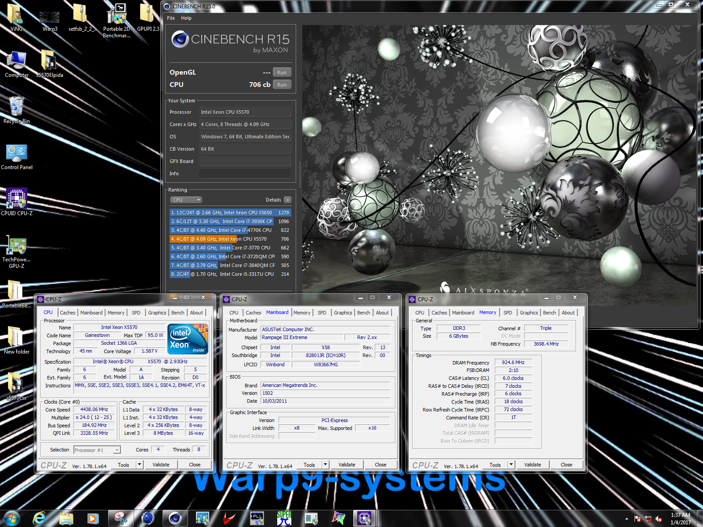Open Windows Explorer from the taskbar
The width and height of the screenshot is (703, 527).
(x=66, y=518)
